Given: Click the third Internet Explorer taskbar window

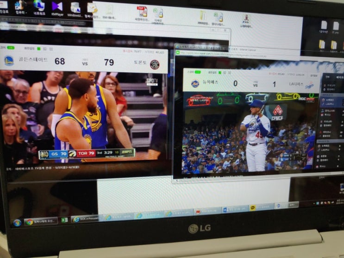Looking at the screenshot, I should click(x=149, y=215).
